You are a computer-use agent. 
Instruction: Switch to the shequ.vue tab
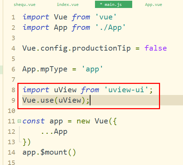pos(24,5)
